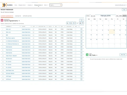Image resolution: width=127 pixels, height=95 pixels.
Task: Open the Saia Freight Lines link
Action: [10, 70]
